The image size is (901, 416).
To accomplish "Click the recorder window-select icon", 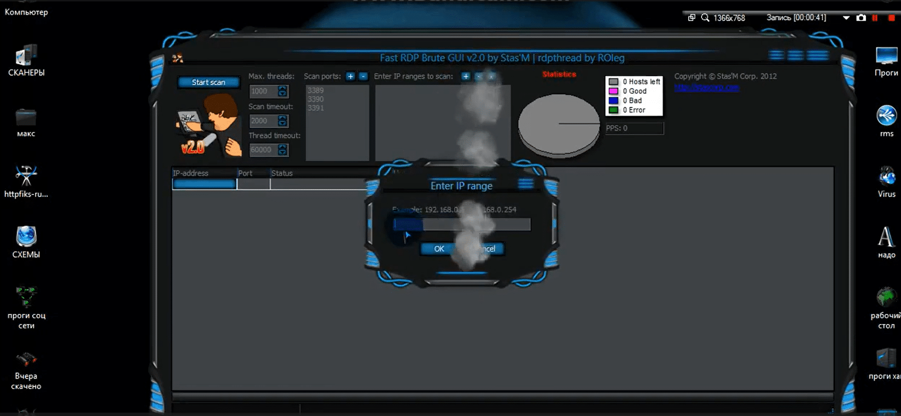I will [691, 18].
